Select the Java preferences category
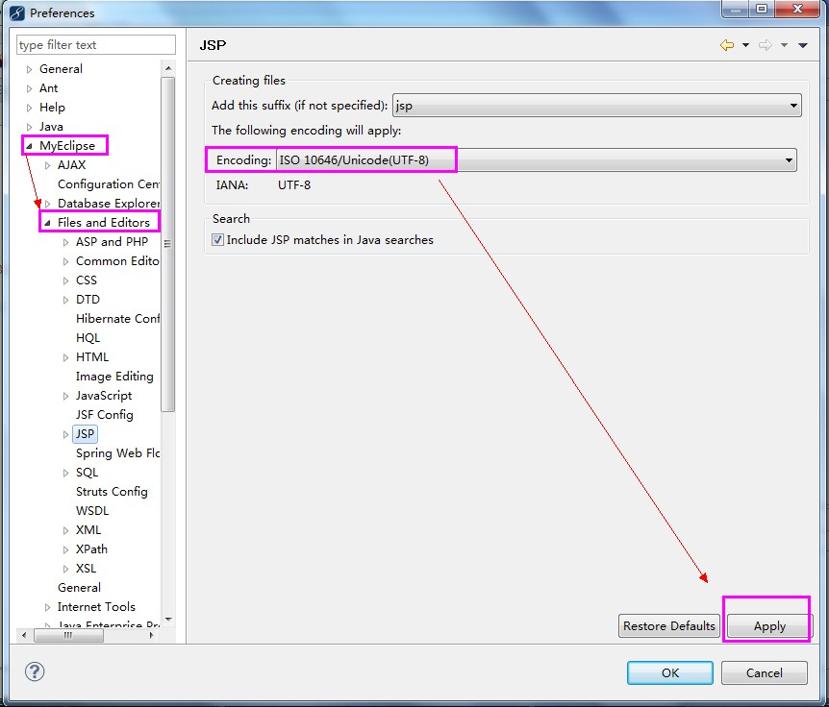The image size is (829, 707). tap(51, 127)
